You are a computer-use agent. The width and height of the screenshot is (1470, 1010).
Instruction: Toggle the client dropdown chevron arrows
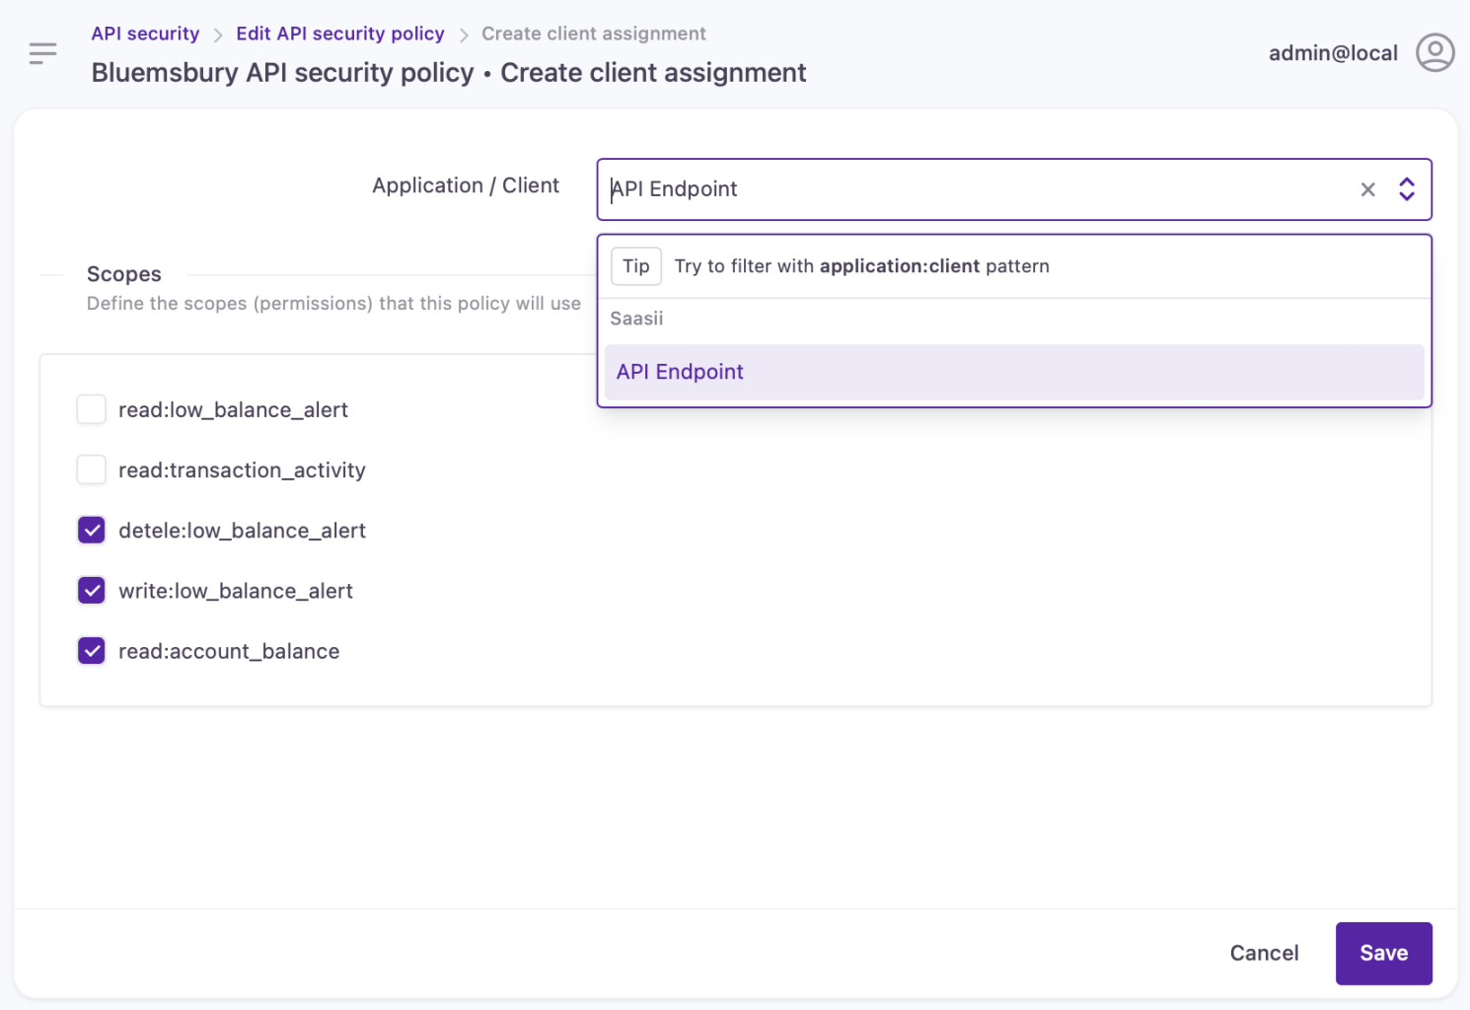[1407, 189]
